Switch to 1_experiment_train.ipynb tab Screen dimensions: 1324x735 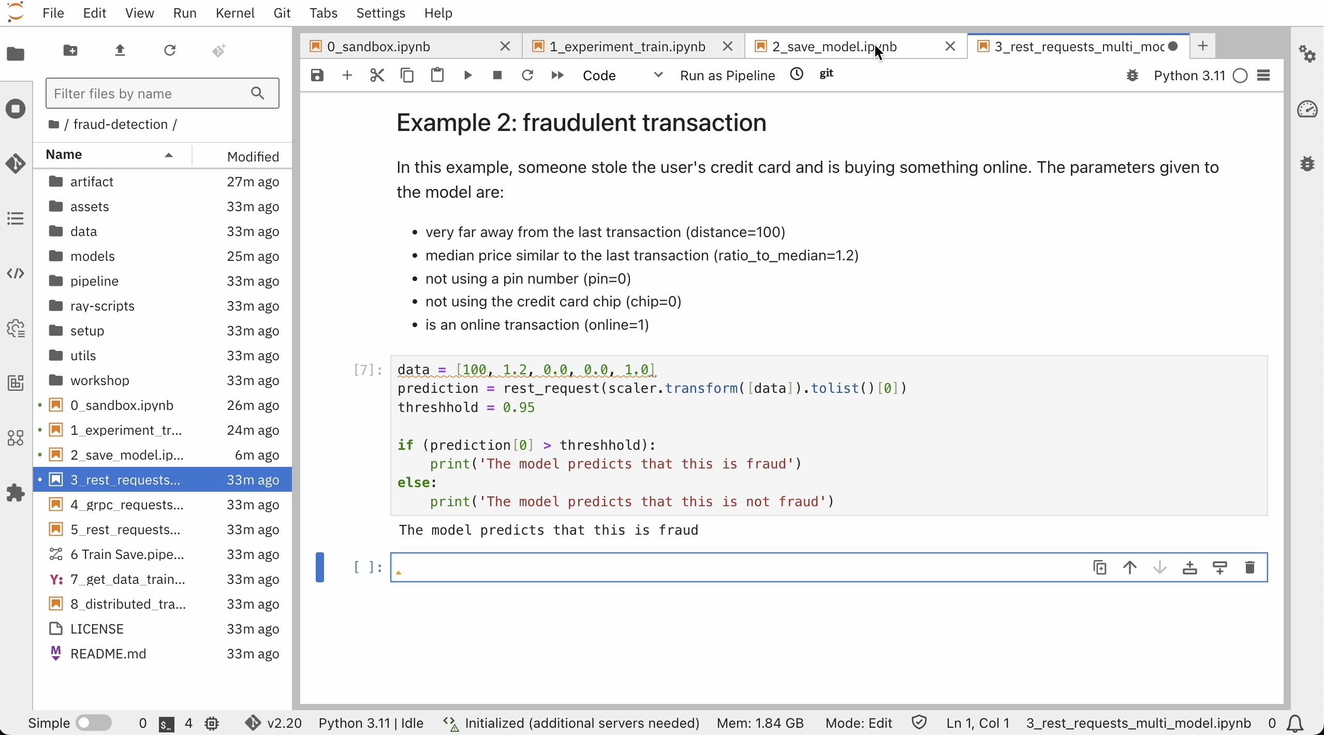[627, 47]
